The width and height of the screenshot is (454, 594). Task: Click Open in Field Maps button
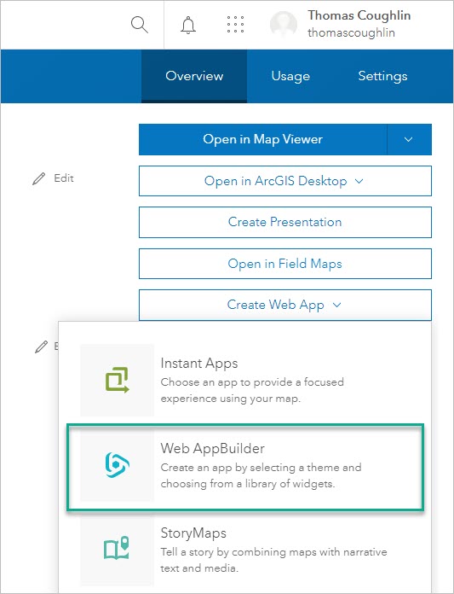[285, 264]
